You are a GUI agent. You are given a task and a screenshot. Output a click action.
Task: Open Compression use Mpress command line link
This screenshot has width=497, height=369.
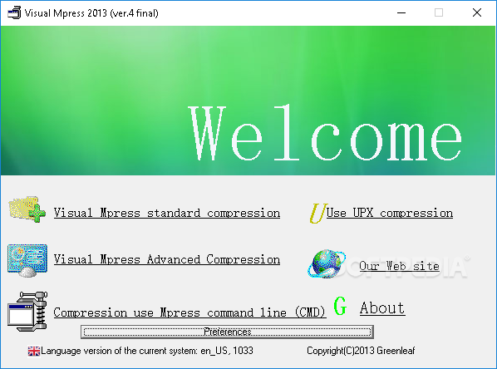pos(189,312)
